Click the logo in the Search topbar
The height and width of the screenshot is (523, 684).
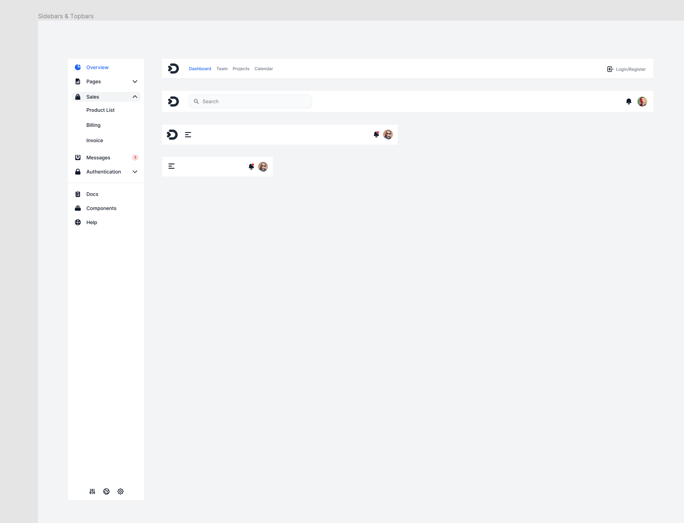click(173, 102)
